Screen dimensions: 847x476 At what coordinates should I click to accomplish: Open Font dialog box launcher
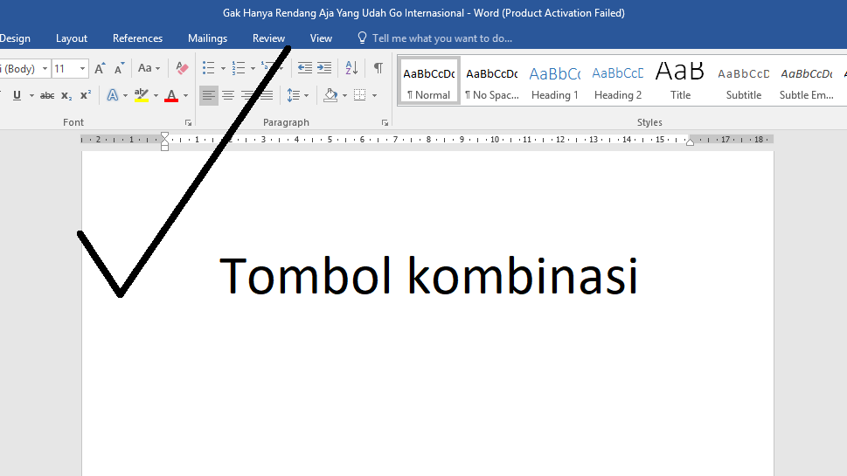pos(189,123)
